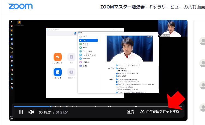The height and width of the screenshot is (125, 205).
Task: Click the ZOOMマスター勉強会 title text
Action: pyautogui.click(x=123, y=7)
